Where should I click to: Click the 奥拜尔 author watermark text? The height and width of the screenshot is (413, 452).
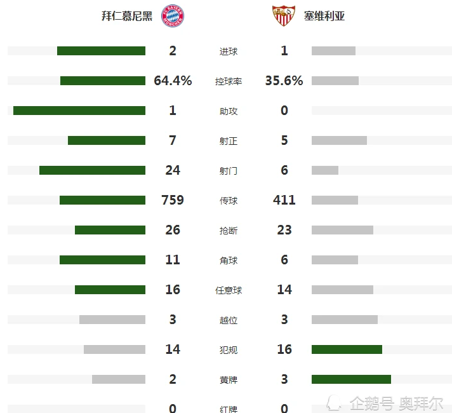pos(421,403)
